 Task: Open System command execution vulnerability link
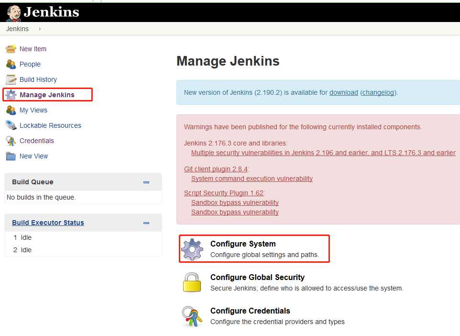pyautogui.click(x=252, y=179)
